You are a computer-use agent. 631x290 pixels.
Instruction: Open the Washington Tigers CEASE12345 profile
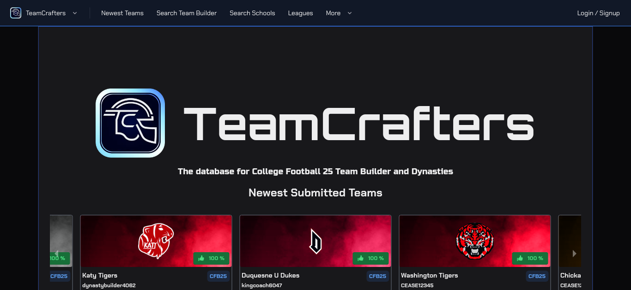417,285
